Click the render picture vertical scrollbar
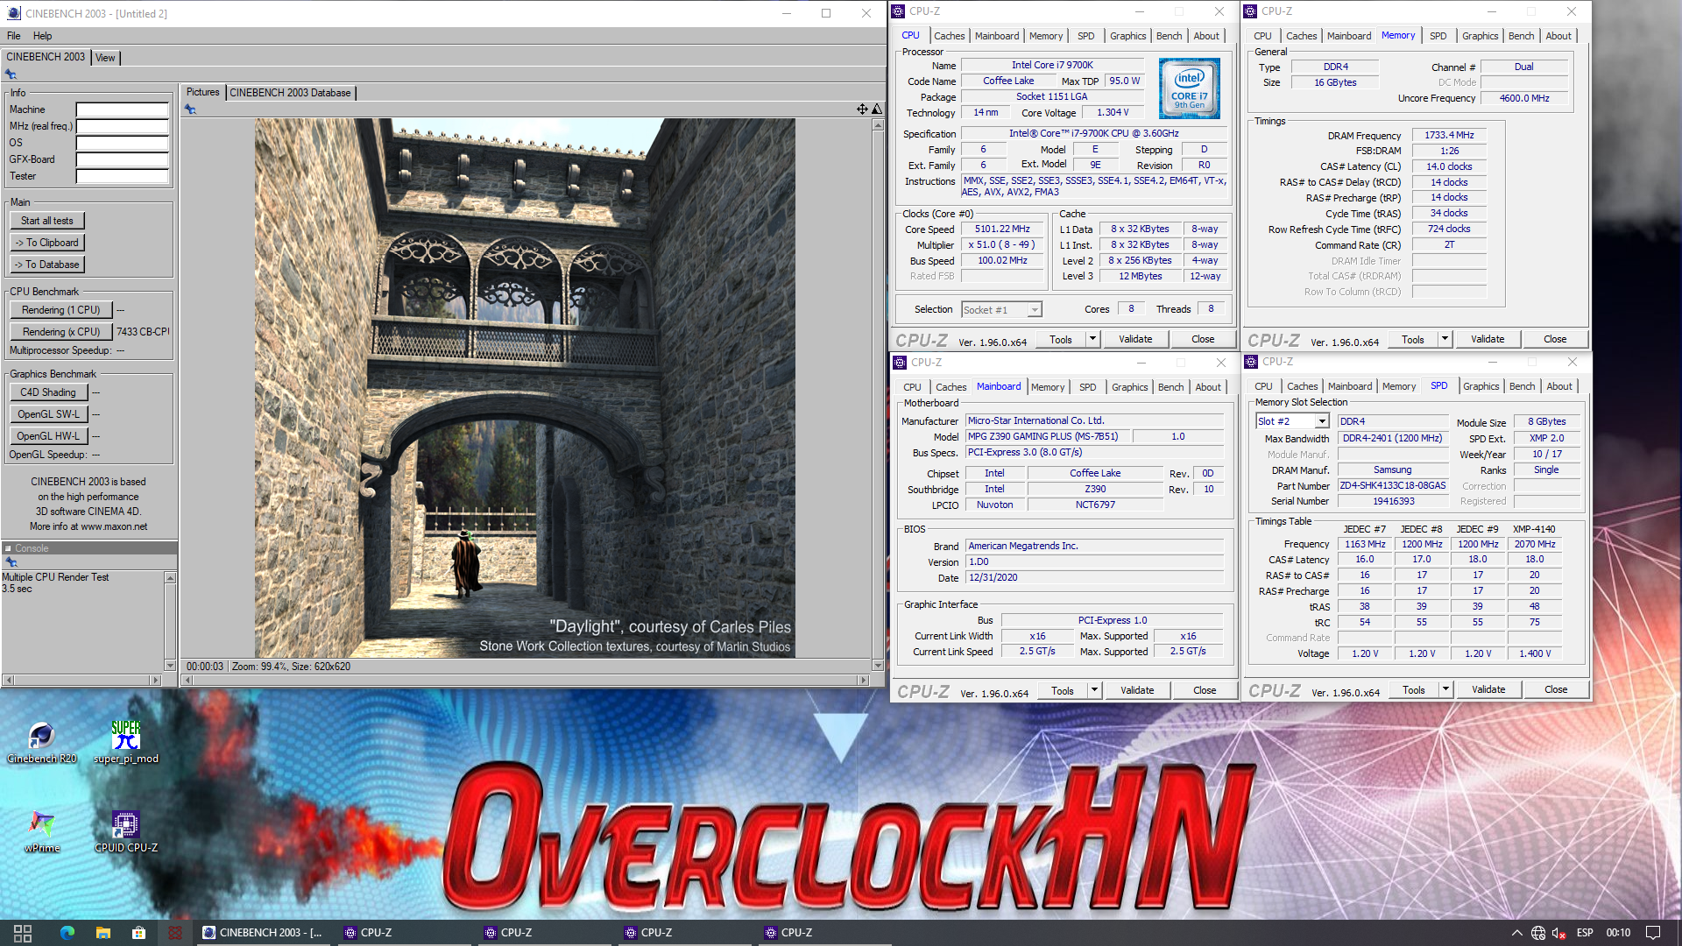Screen dimensions: 1682x946 coord(878,395)
